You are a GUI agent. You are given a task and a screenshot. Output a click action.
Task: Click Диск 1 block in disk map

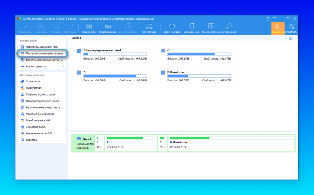[83, 143]
